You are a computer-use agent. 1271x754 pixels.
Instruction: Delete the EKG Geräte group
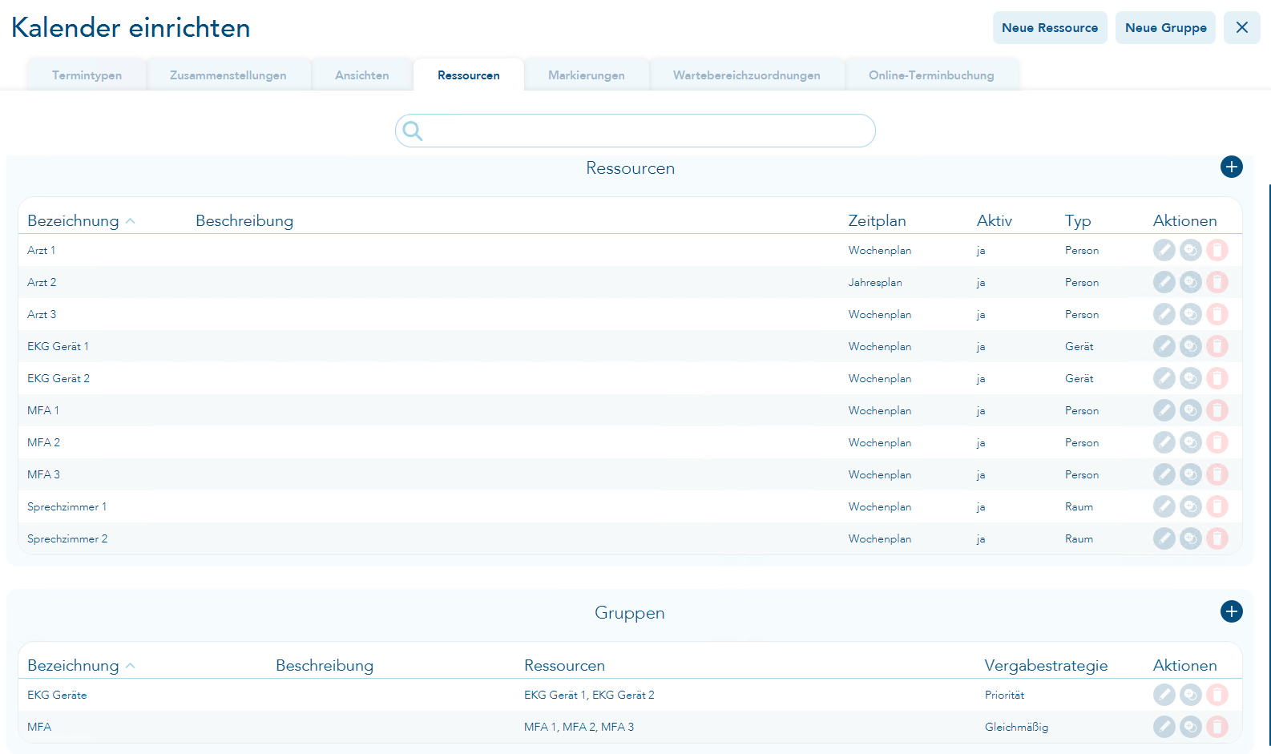click(x=1217, y=695)
